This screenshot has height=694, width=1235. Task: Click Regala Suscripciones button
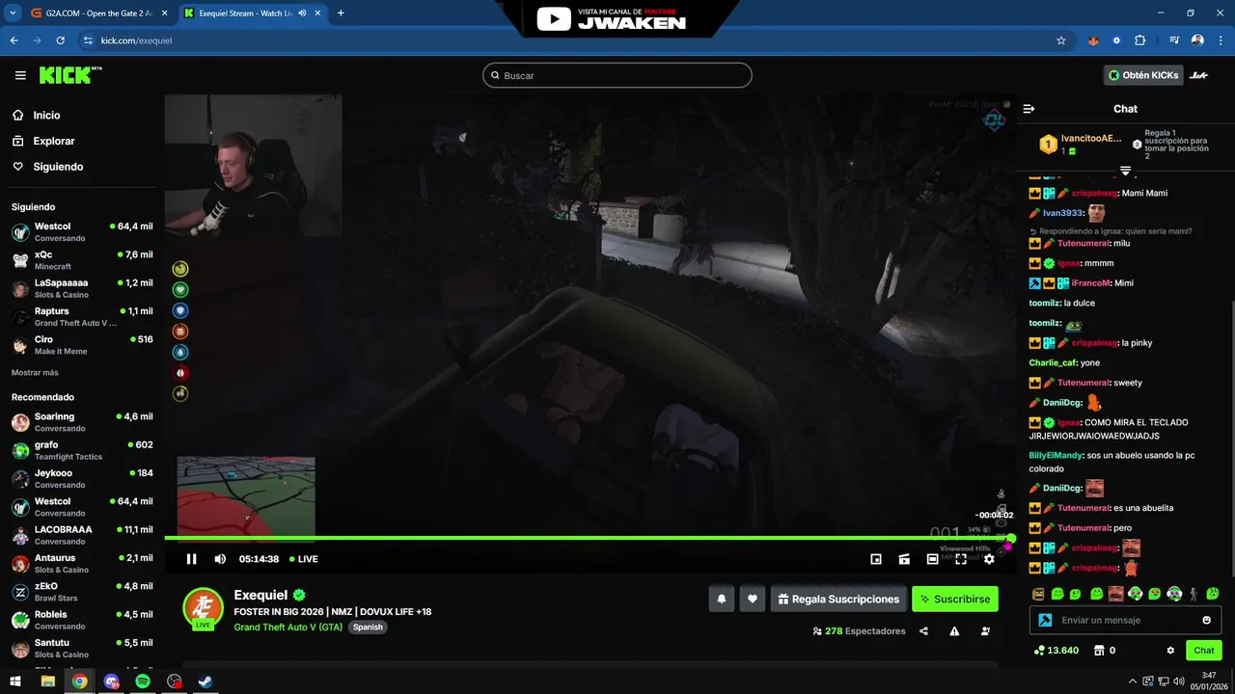pos(838,599)
